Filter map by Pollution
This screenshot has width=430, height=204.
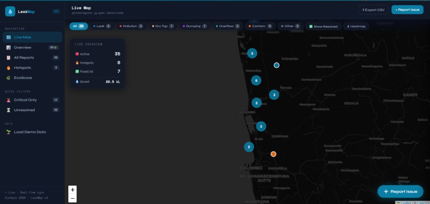click(x=131, y=26)
